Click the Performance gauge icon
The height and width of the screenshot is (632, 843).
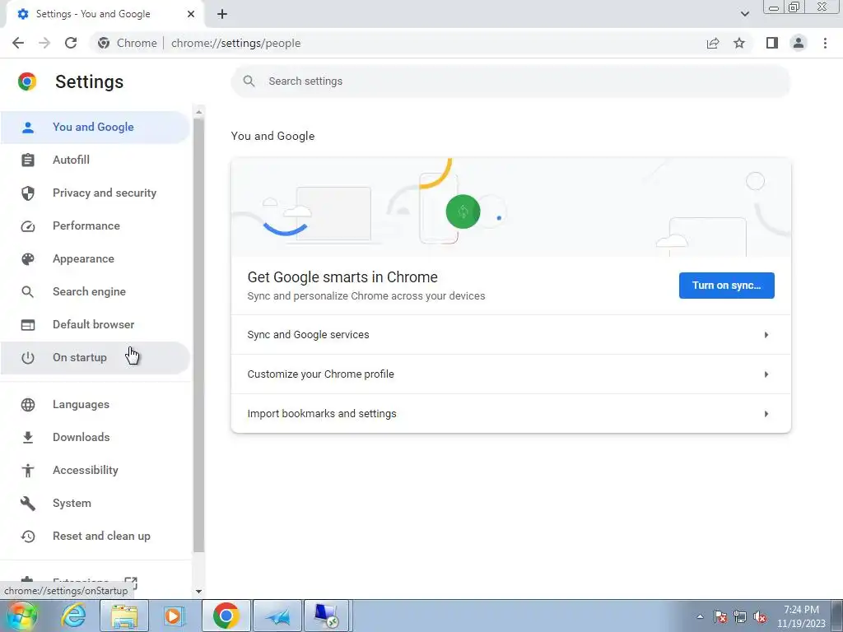coord(27,226)
